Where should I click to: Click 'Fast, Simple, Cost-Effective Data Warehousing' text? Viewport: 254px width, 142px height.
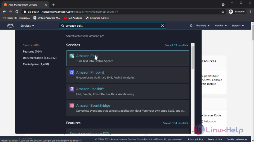point(105,94)
